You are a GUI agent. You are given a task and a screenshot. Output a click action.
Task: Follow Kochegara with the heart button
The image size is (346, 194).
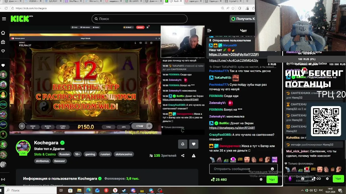(x=194, y=144)
